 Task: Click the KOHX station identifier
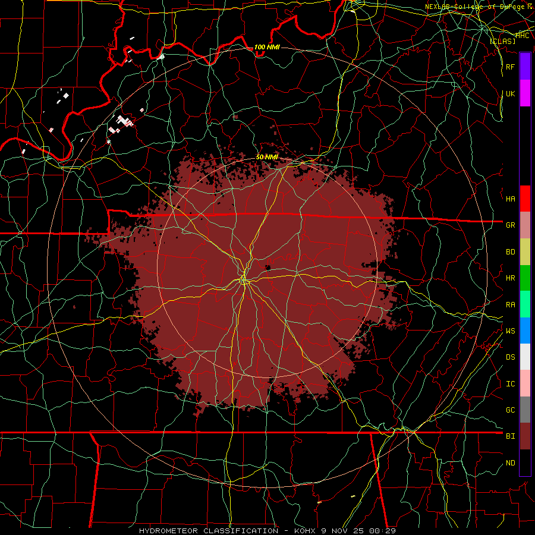306,531
